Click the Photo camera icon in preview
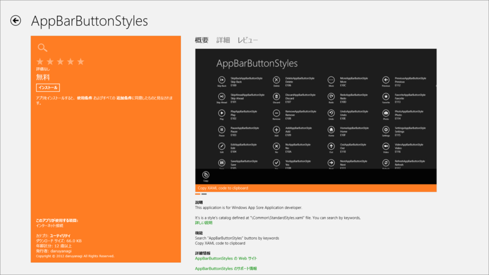This screenshot has height=275, width=489. 386,113
